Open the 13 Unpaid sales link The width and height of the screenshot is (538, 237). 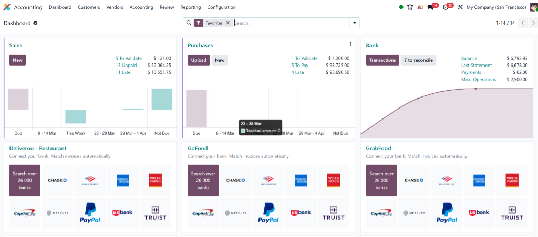(x=126, y=66)
